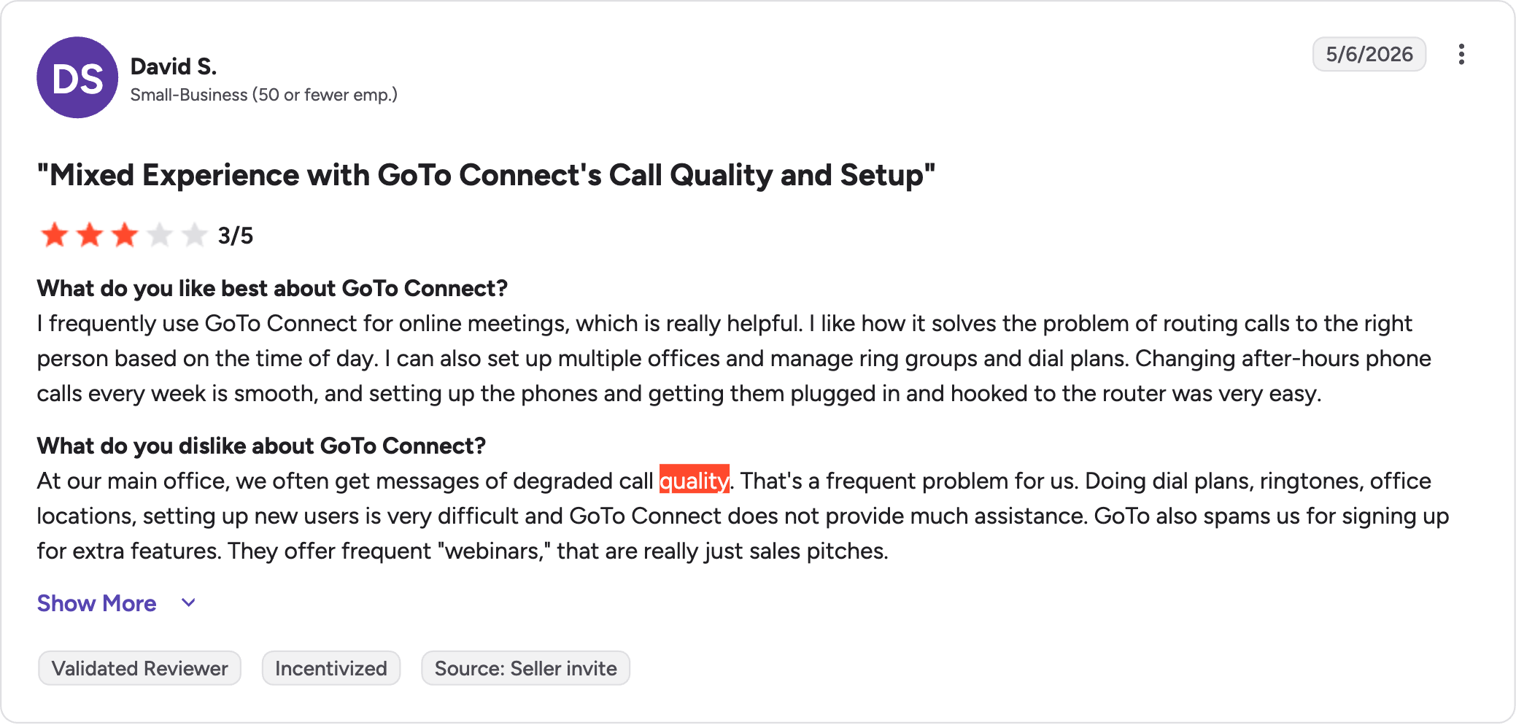Click the Show More link
Viewport: 1516px width, 725px height.
[97, 603]
